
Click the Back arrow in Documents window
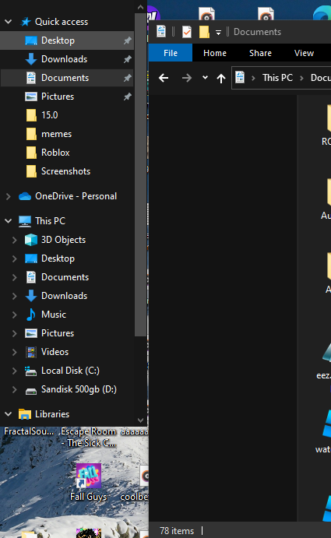pyautogui.click(x=164, y=78)
